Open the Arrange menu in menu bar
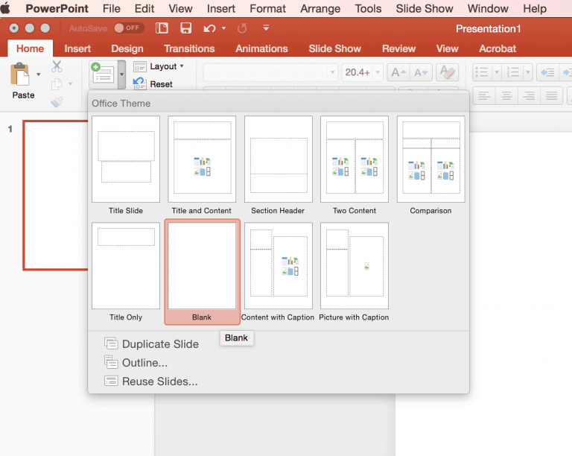Screen dimensions: 572x456 (x=320, y=8)
